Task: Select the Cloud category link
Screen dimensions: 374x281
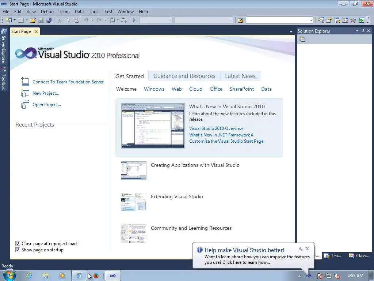Action: click(196, 89)
